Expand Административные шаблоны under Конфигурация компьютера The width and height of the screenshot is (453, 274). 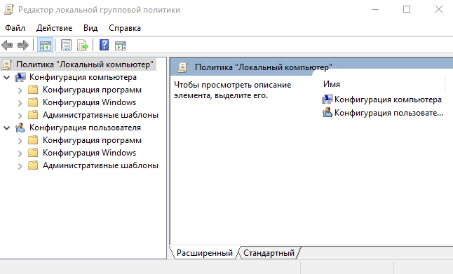(x=20, y=116)
